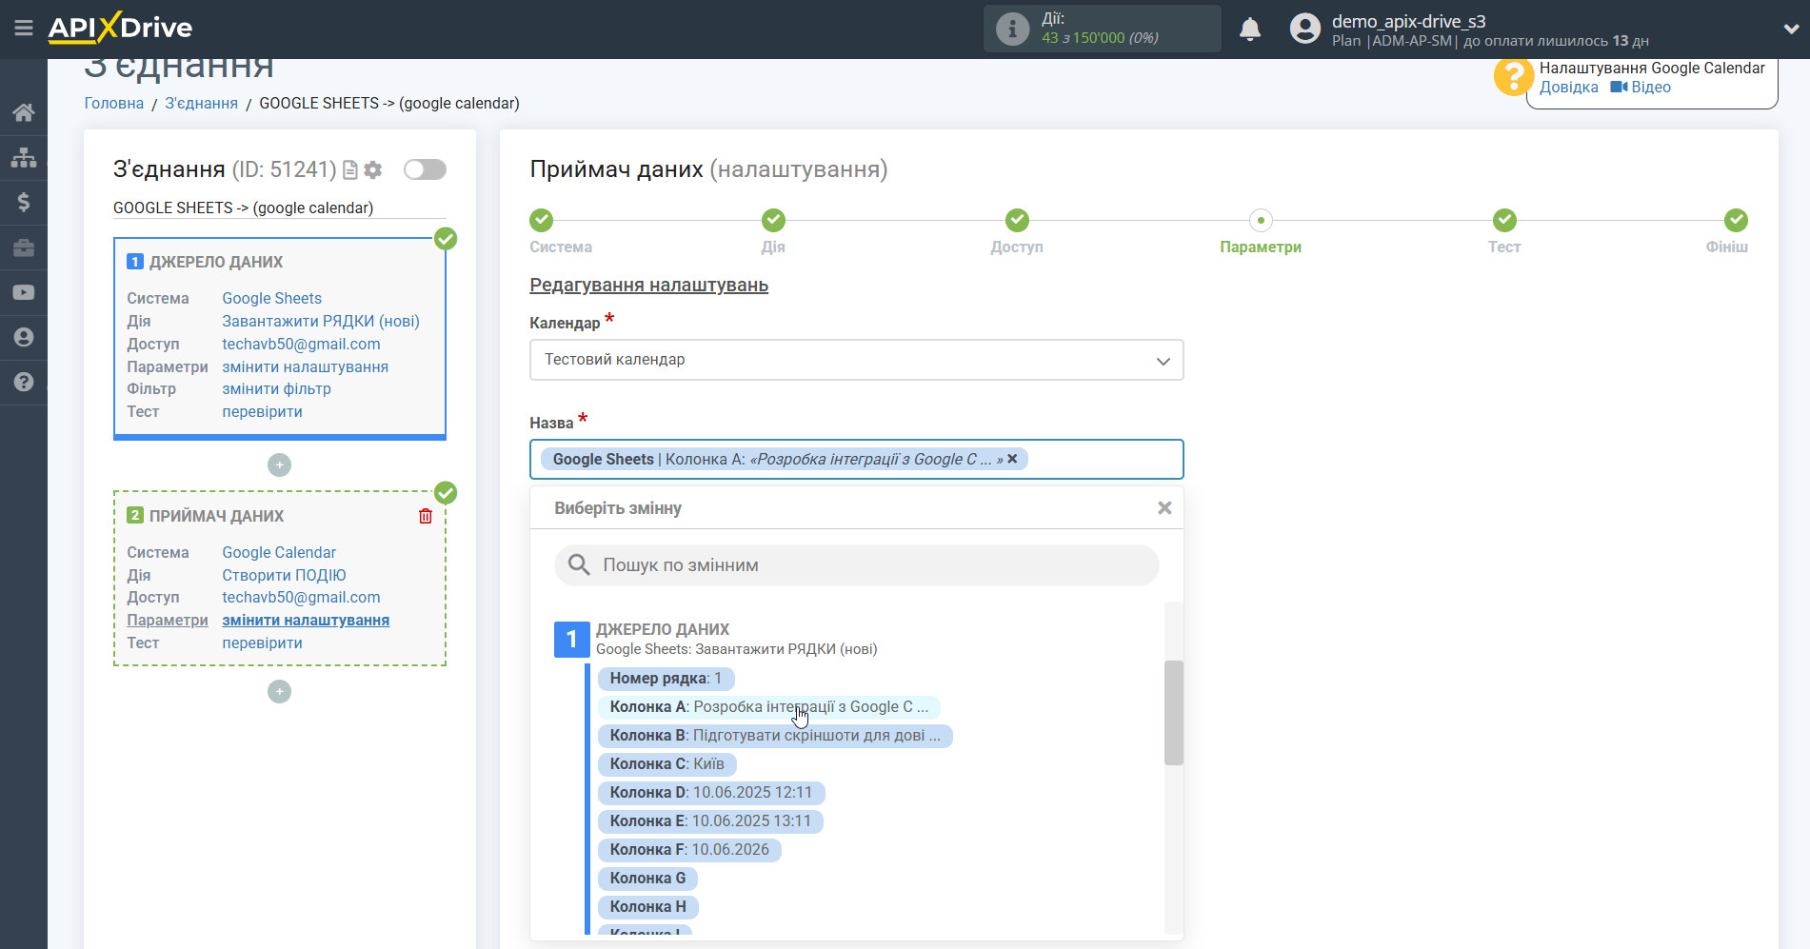Open the briefcase sidebar icon

pos(24,247)
